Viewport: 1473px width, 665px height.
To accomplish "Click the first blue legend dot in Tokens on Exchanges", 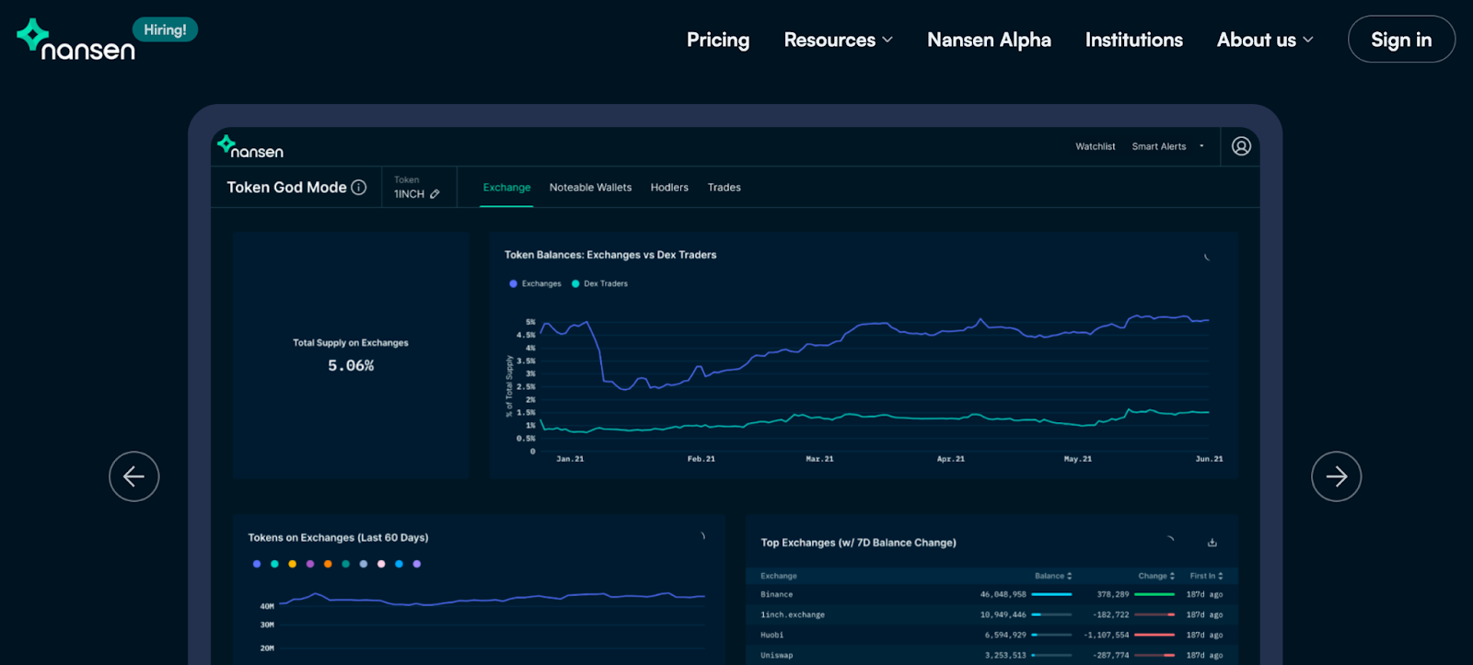I will [x=257, y=564].
